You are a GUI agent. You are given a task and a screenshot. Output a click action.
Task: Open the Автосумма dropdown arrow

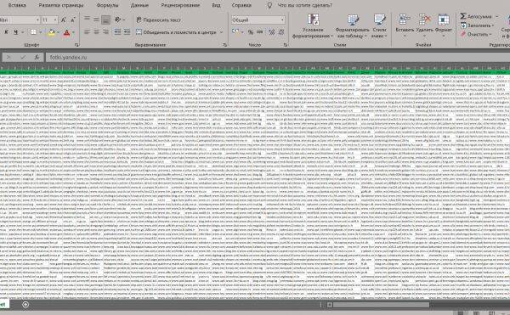(496, 16)
